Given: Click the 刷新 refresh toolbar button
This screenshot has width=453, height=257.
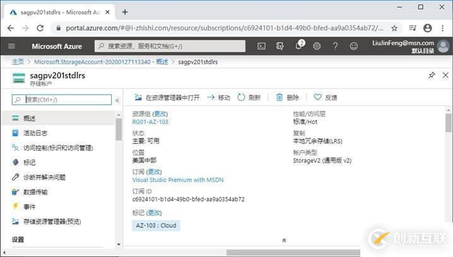Looking at the screenshot, I should (249, 98).
